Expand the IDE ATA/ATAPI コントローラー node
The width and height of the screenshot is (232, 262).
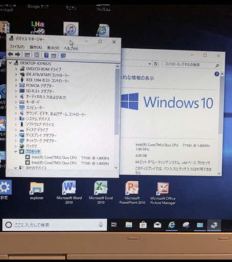point(16,74)
